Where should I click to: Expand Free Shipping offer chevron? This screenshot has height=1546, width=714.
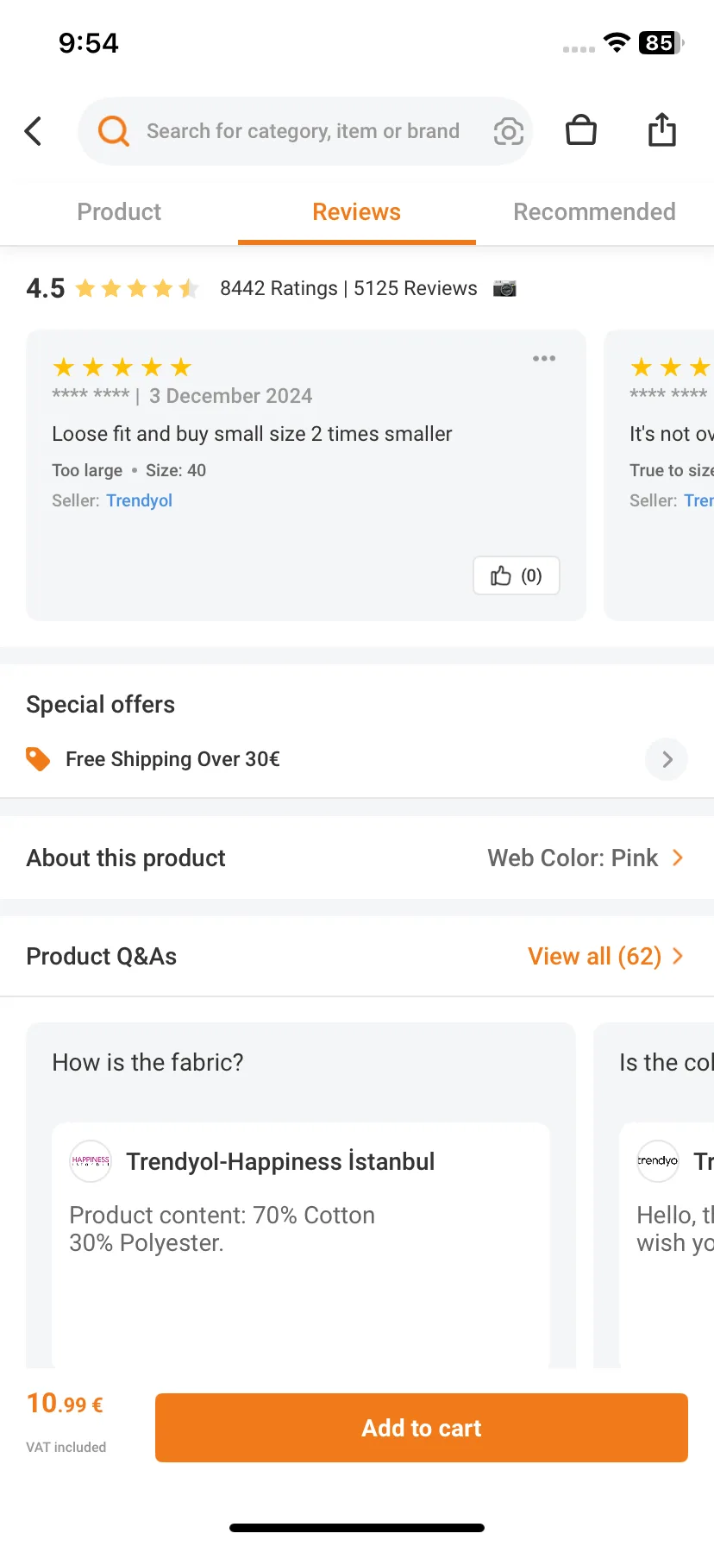click(x=667, y=759)
